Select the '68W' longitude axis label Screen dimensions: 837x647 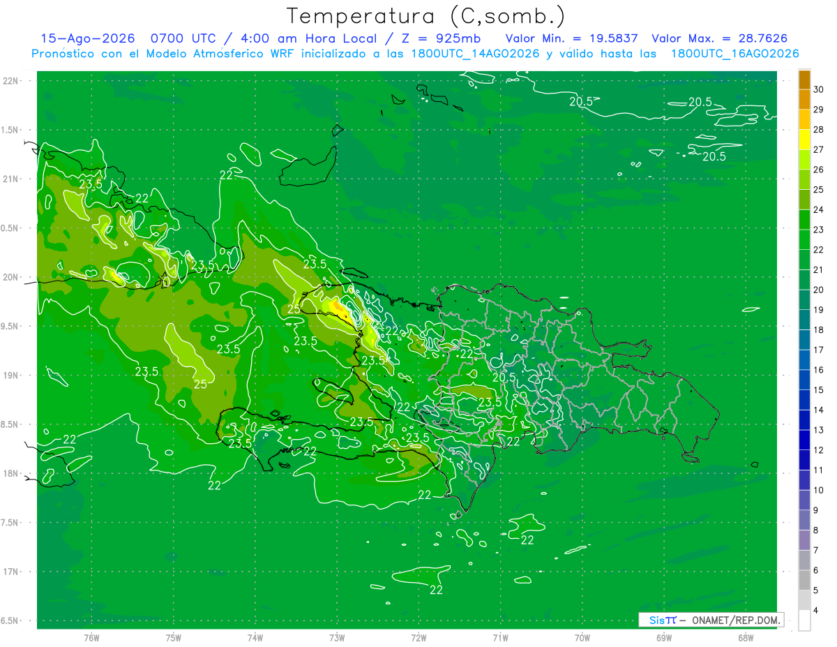746,638
